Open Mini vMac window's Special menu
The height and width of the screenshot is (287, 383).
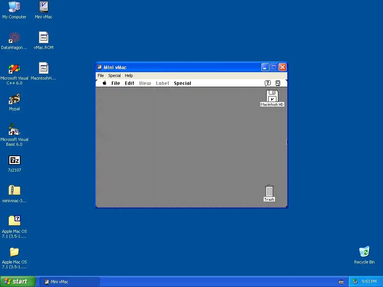point(114,75)
